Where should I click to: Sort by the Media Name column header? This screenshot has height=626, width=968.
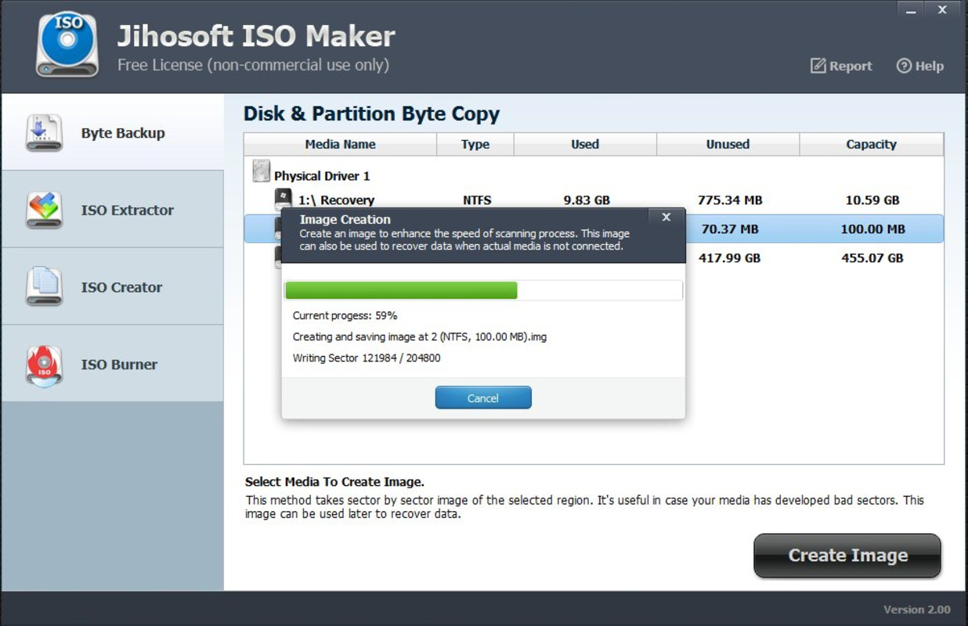(340, 144)
